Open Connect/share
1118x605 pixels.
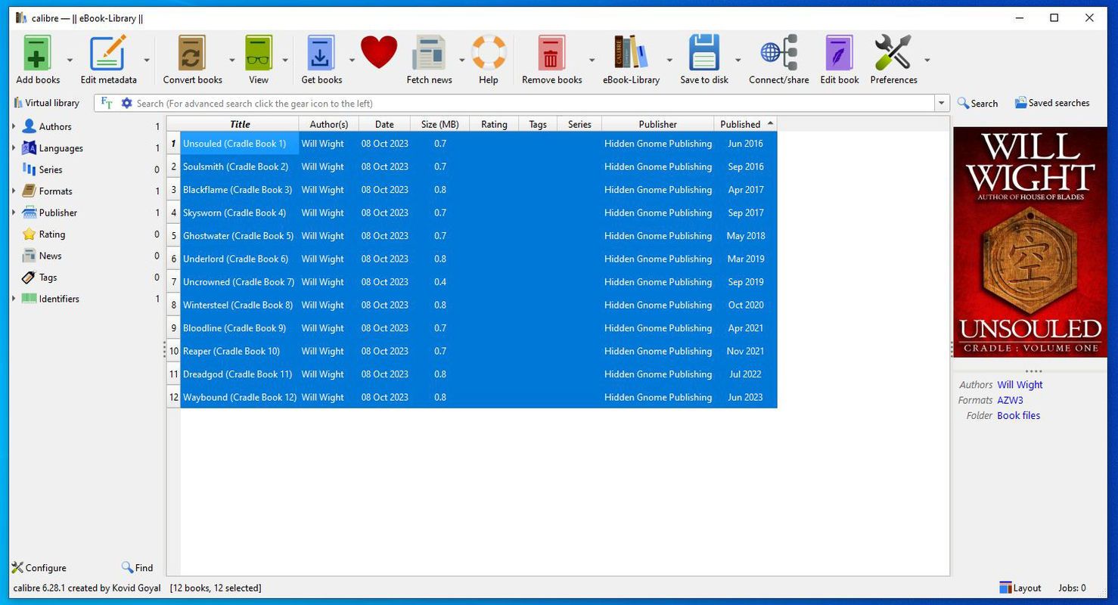coord(778,54)
